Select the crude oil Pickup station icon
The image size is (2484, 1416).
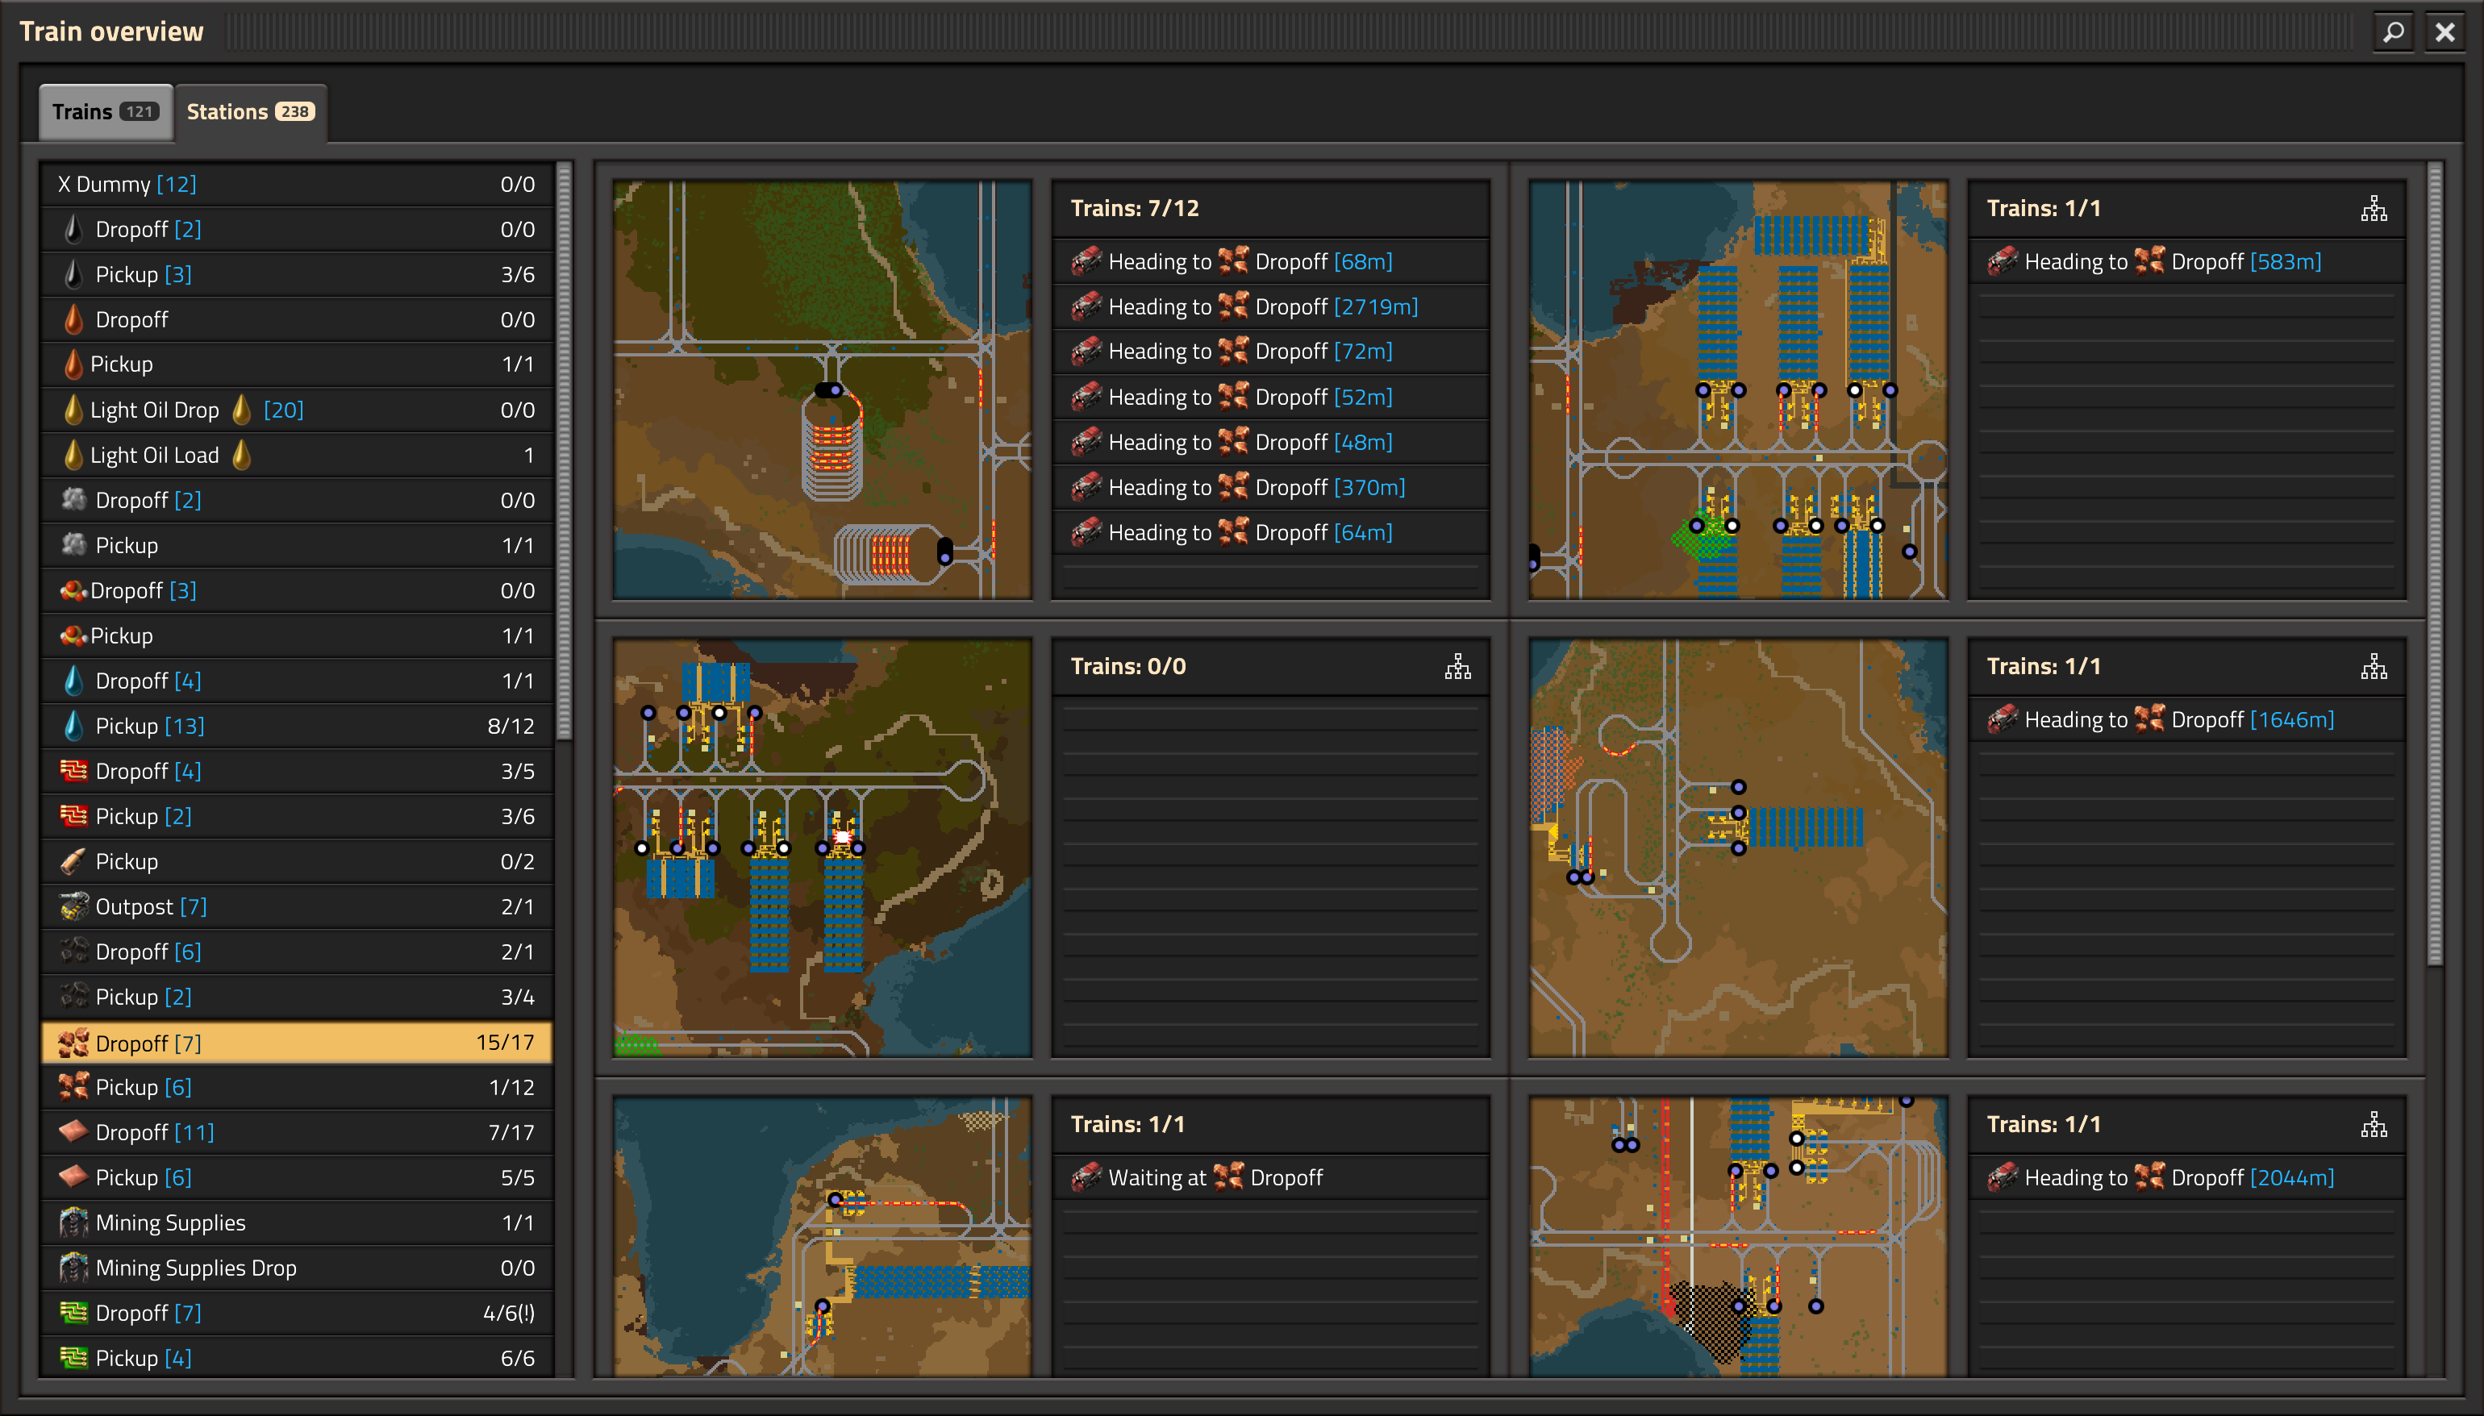(73, 364)
